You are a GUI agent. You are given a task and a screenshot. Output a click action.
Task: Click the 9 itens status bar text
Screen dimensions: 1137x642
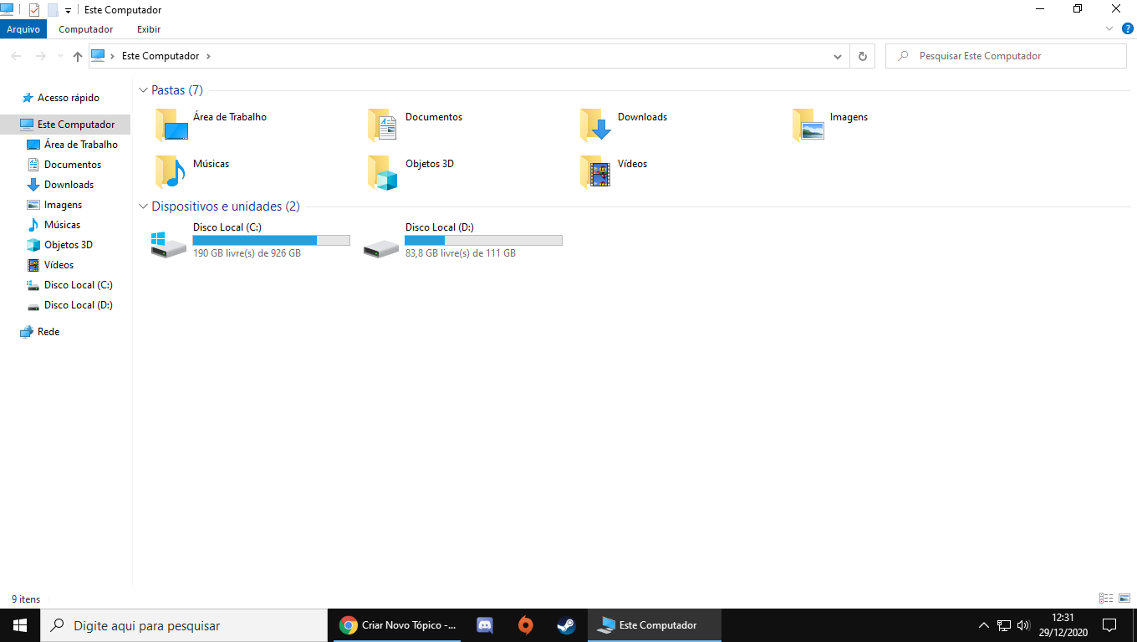tap(25, 599)
